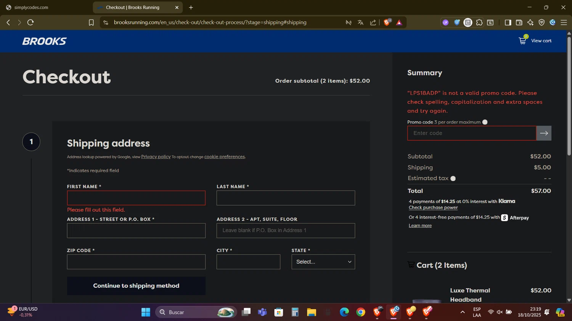The image size is (572, 321).
Task: Click the browser Back arrow
Action: tap(8, 22)
